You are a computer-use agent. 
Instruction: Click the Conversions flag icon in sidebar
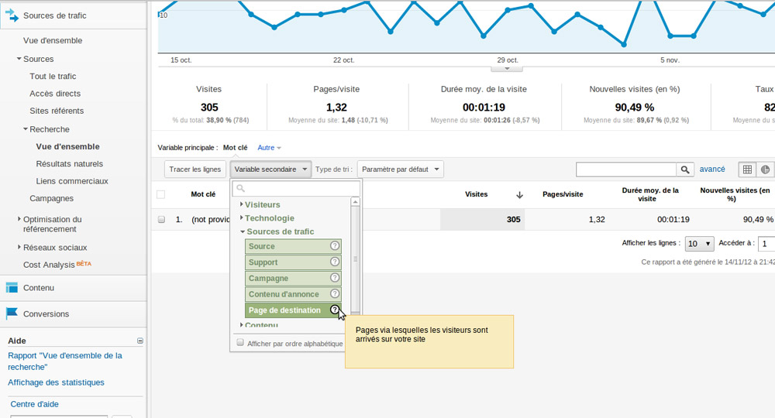point(12,313)
